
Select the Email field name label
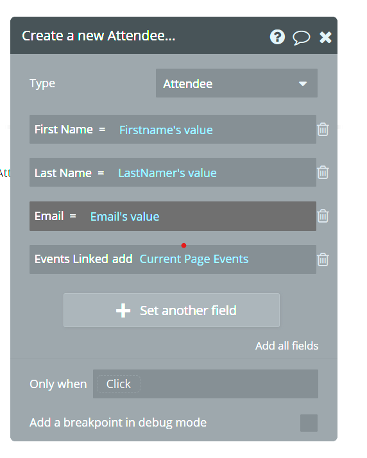click(49, 216)
